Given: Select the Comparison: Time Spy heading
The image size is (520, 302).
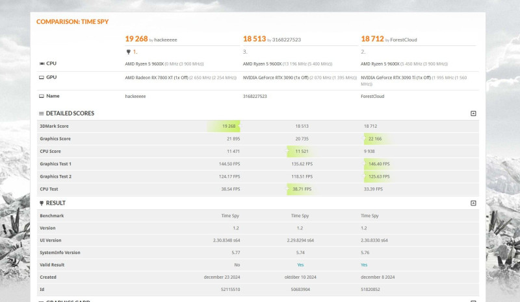Looking at the screenshot, I should click(x=72, y=22).
